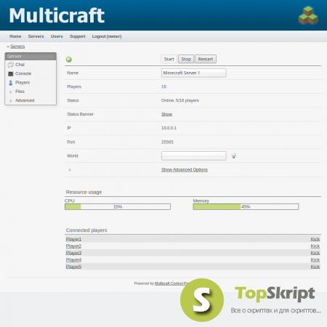Screen dimensions: 327x327
Task: Click the Chat icon in sidebar
Action: coord(10,65)
